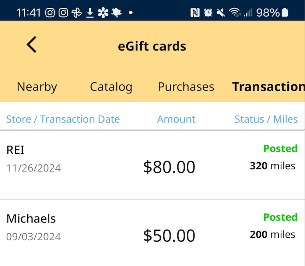Sort by Store / Transaction Date column
The height and width of the screenshot is (266, 305).
pos(63,119)
